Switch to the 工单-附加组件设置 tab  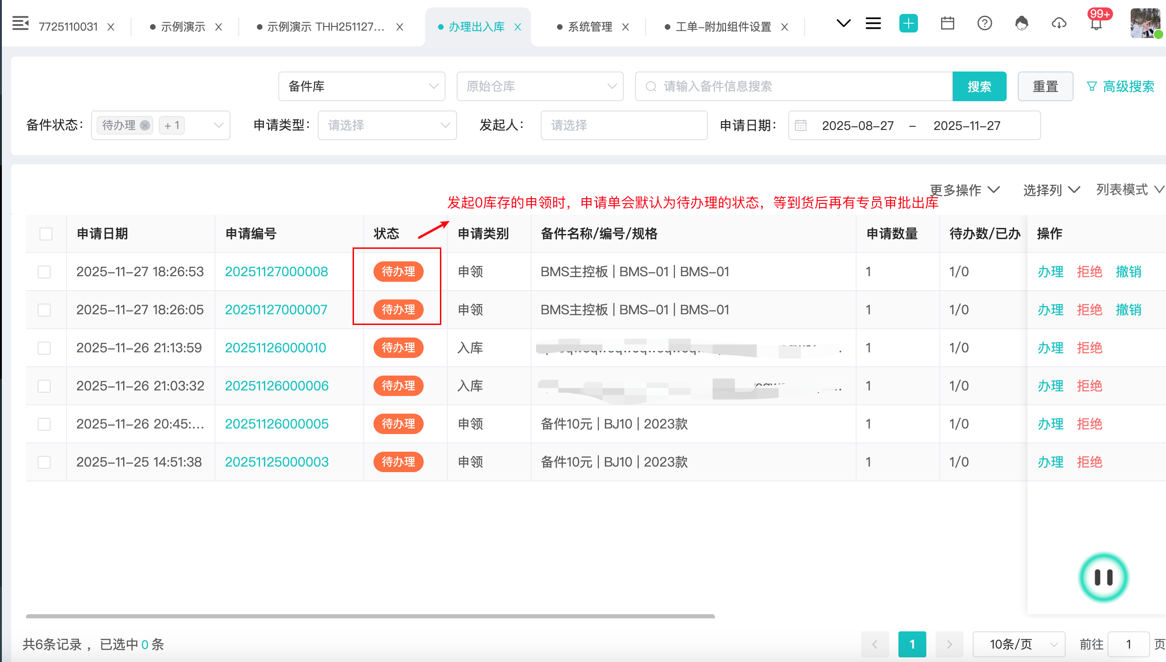723,27
